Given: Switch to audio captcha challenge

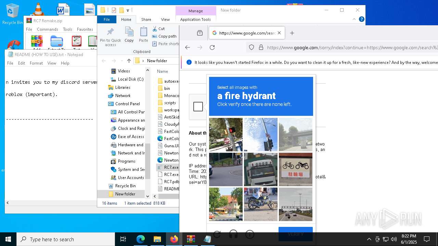Looking at the screenshot, I should coord(233,234).
